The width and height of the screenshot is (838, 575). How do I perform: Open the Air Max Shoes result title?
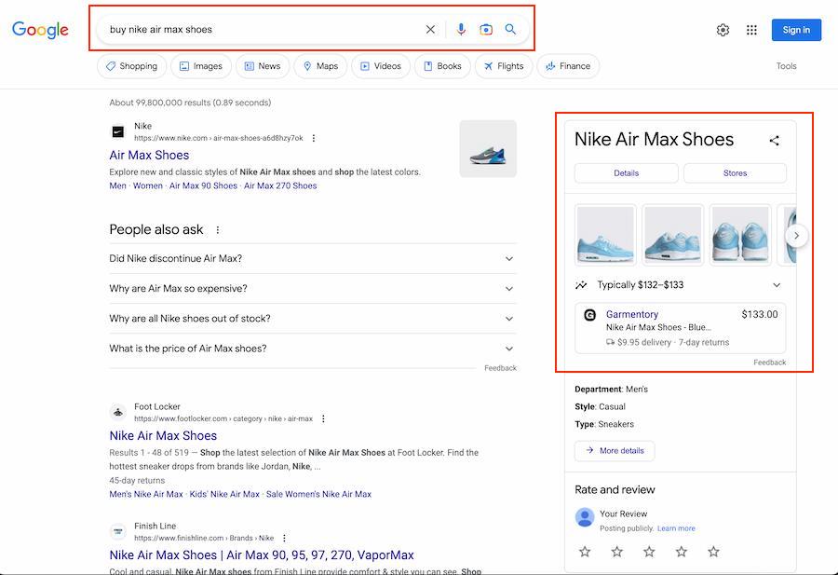click(149, 155)
